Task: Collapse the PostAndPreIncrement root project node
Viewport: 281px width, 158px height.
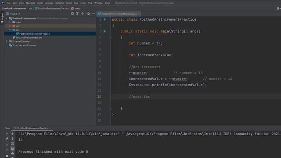Action: coord(7,18)
